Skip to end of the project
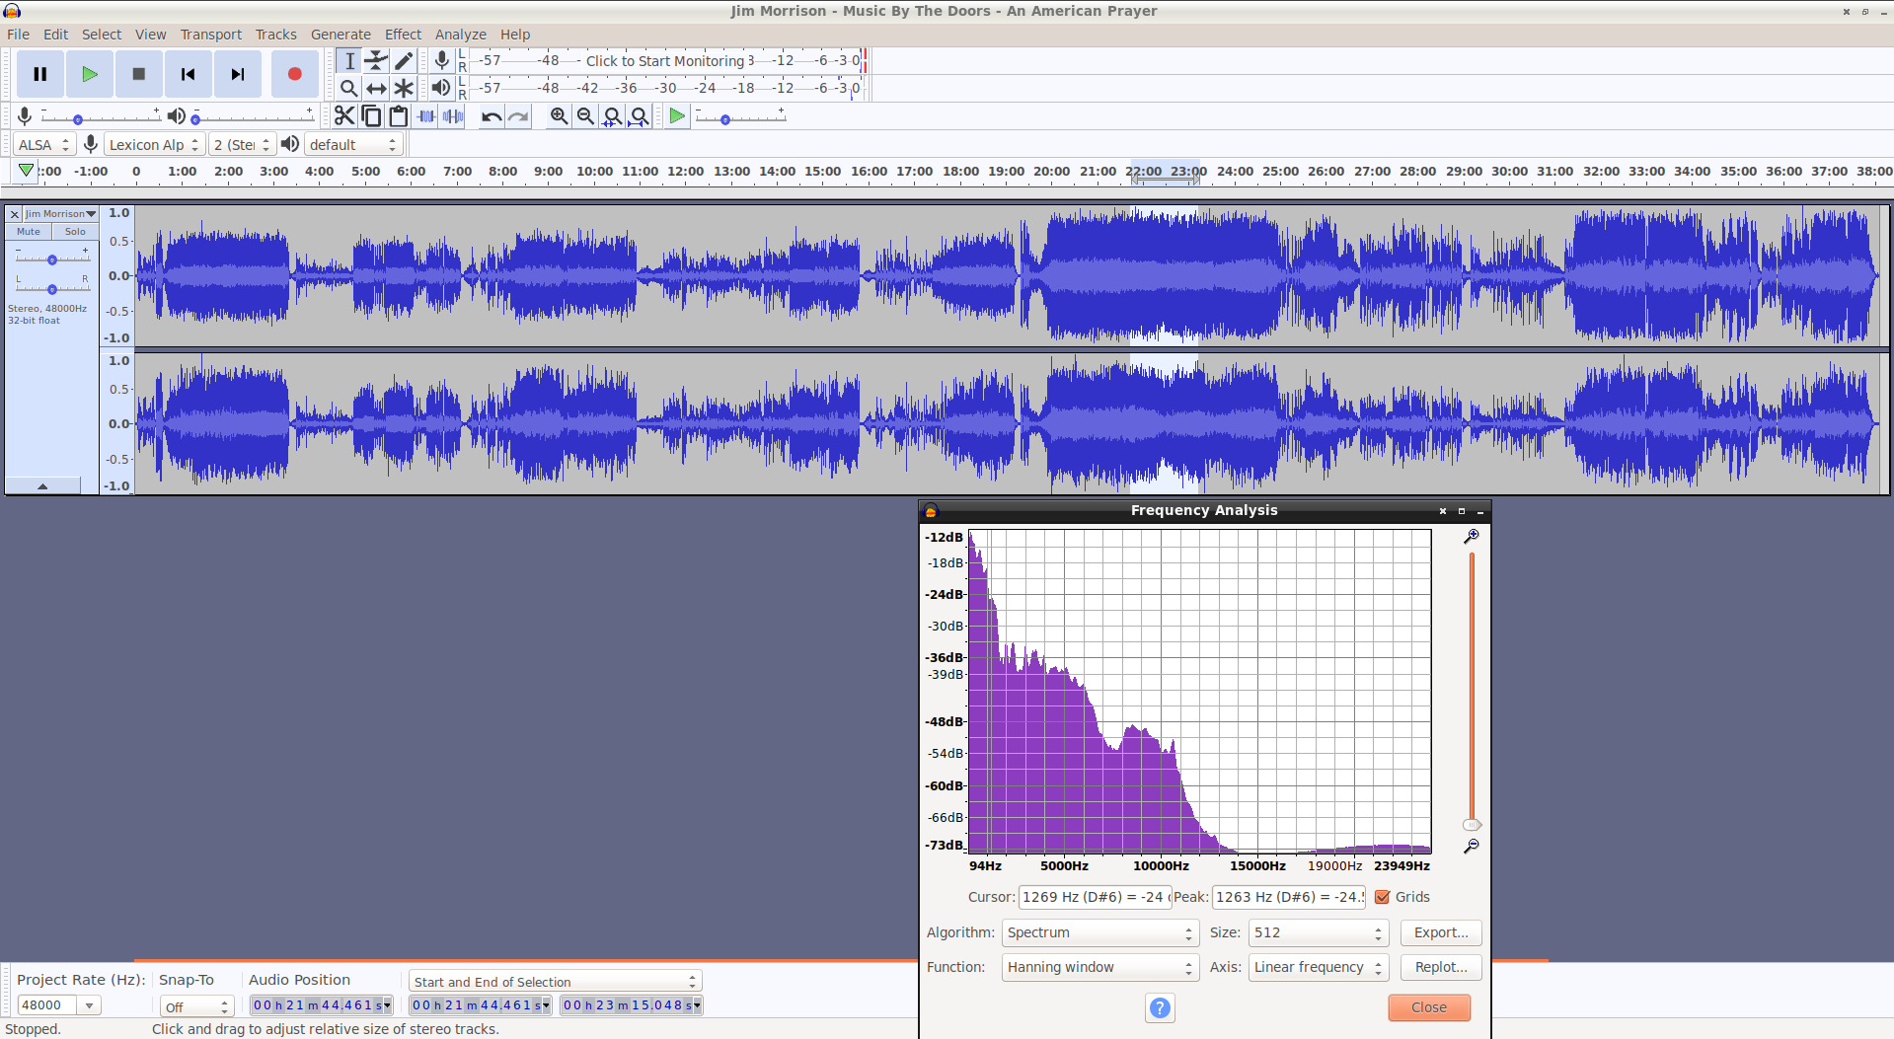Screen dimensions: 1894x1039 [x=238, y=74]
